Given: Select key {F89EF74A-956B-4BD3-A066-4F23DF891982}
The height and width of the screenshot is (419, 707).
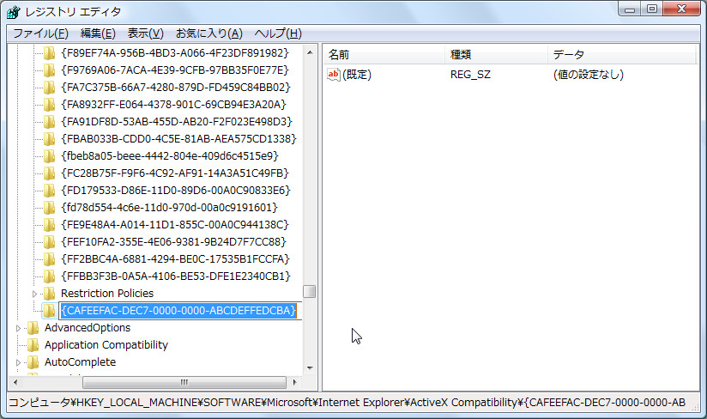Looking at the screenshot, I should point(175,52).
